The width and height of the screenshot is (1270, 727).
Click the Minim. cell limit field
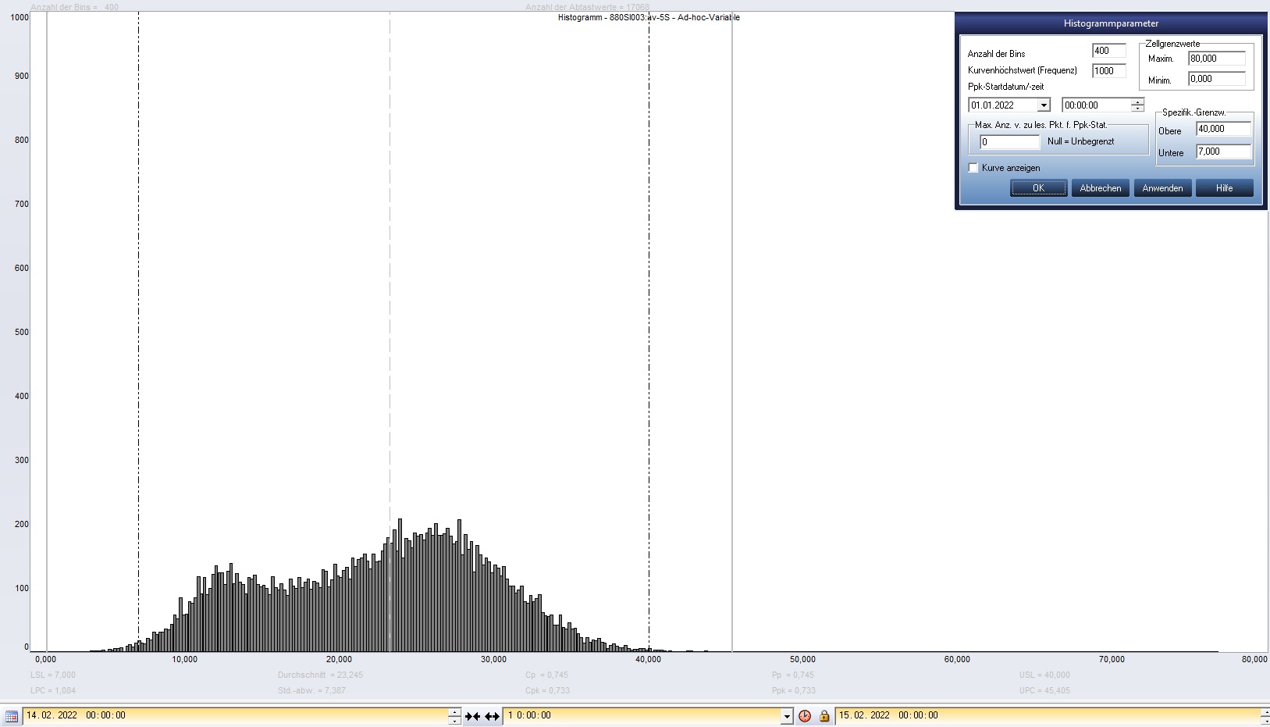pyautogui.click(x=1217, y=79)
